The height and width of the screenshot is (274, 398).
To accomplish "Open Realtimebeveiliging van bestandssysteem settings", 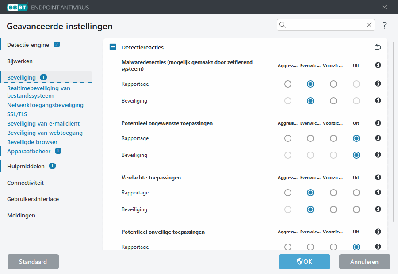I will point(38,91).
